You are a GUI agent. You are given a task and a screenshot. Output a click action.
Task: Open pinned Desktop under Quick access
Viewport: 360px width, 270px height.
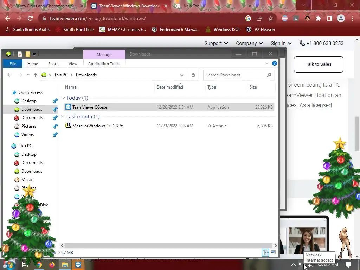[29, 101]
